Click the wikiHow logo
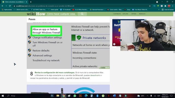The width and height of the screenshot is (175, 98). click(36, 14)
